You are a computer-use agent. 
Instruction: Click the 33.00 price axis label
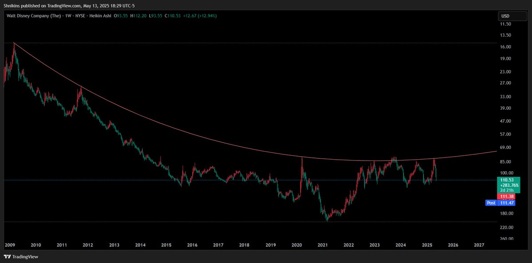tap(506, 97)
